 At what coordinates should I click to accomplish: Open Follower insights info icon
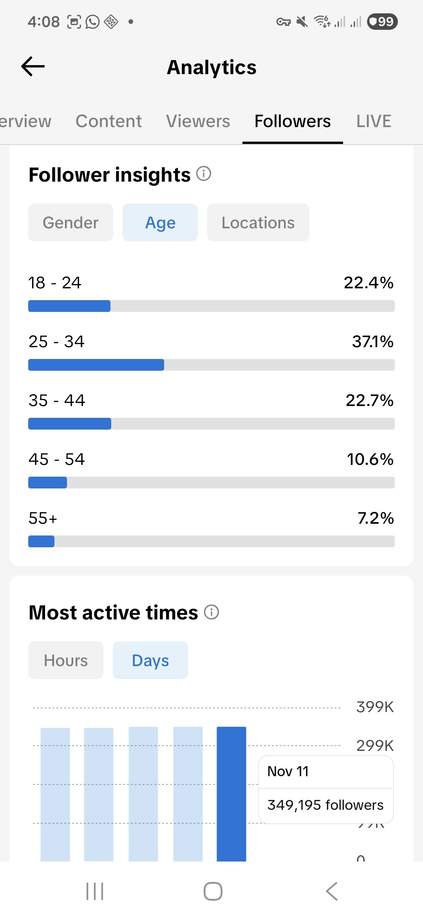point(204,173)
